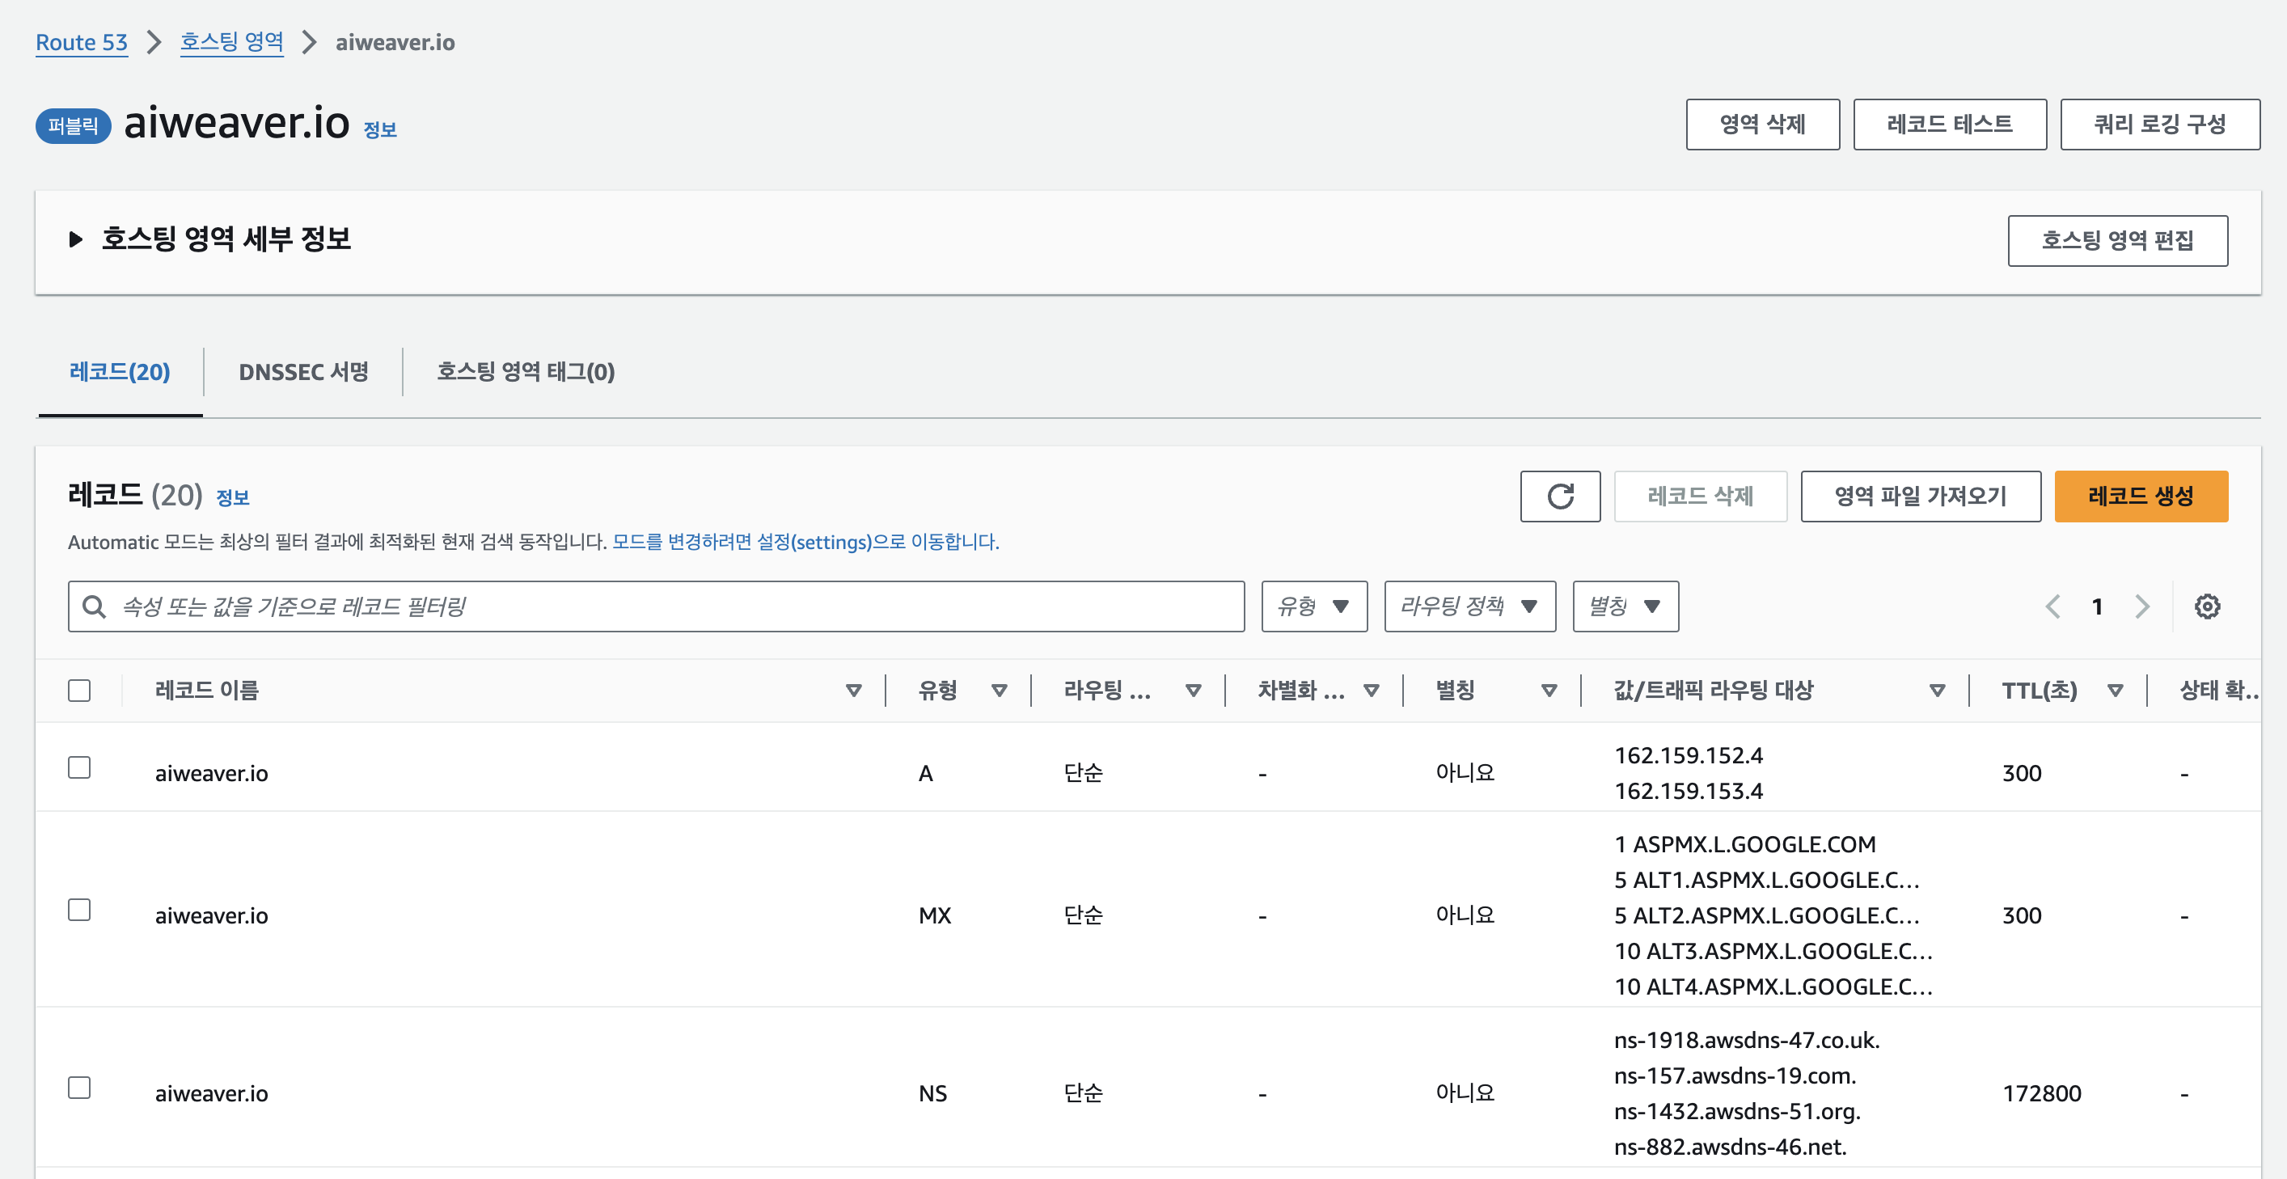Click the TTL(초) column header

(2040, 691)
